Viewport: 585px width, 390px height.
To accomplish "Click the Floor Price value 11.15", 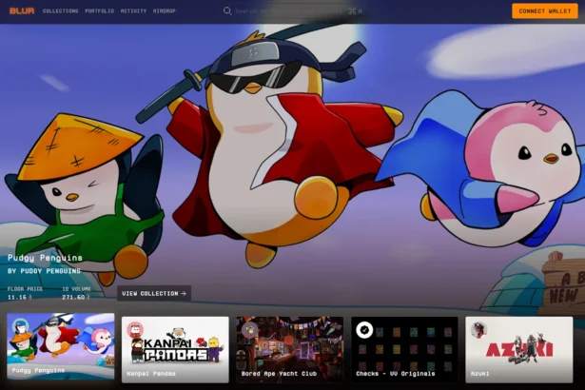I will point(17,298).
